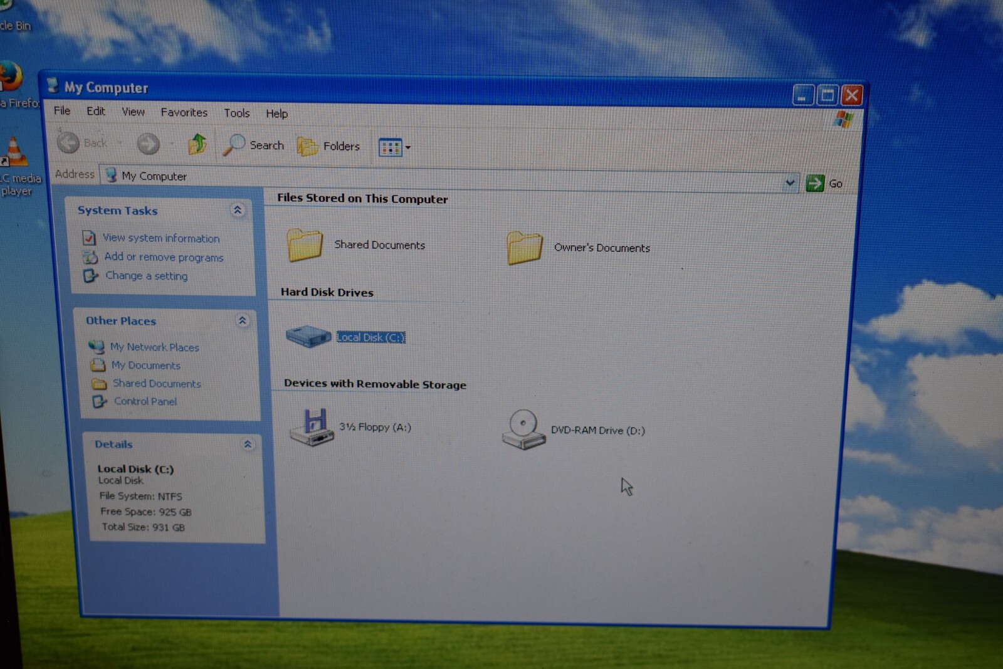Click Devices with Removable Storage header
The height and width of the screenshot is (669, 1003).
click(375, 384)
